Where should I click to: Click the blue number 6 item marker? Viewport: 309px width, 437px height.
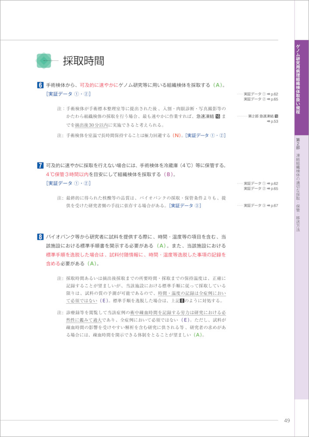tap(40, 86)
